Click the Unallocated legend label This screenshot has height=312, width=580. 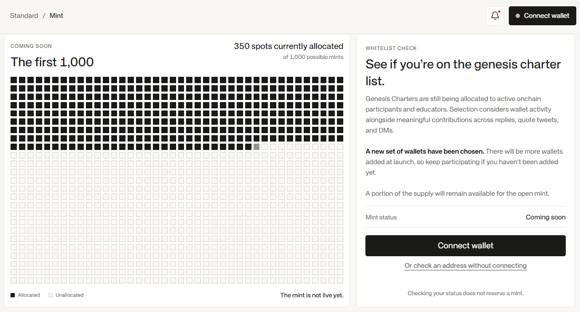point(70,295)
